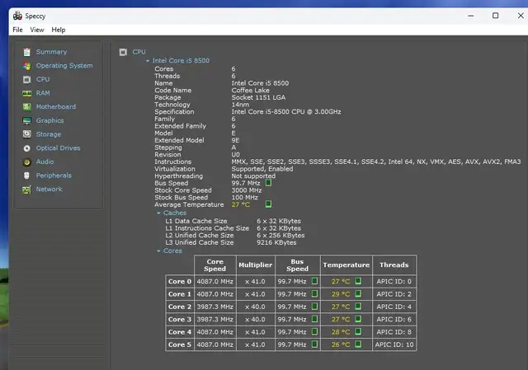Viewport: 528px width, 370px height.
Task: Click the 9216 KBytes value
Action: (x=276, y=242)
